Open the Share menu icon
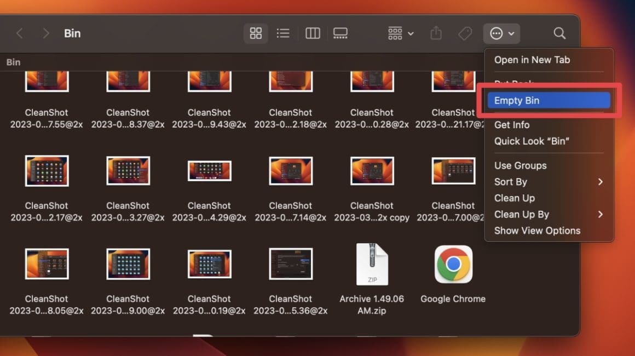 pos(436,33)
